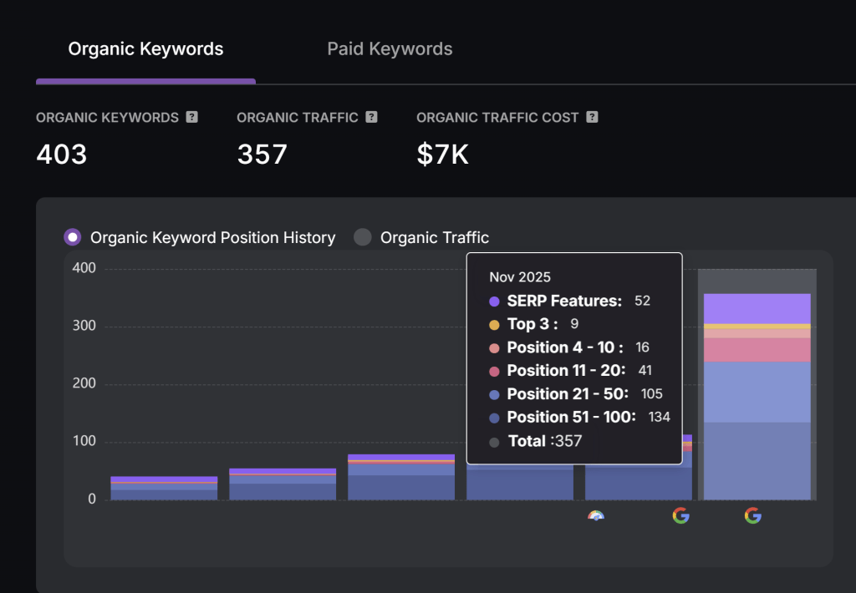This screenshot has height=593, width=856.
Task: Click the $7K traffic cost value
Action: (442, 154)
